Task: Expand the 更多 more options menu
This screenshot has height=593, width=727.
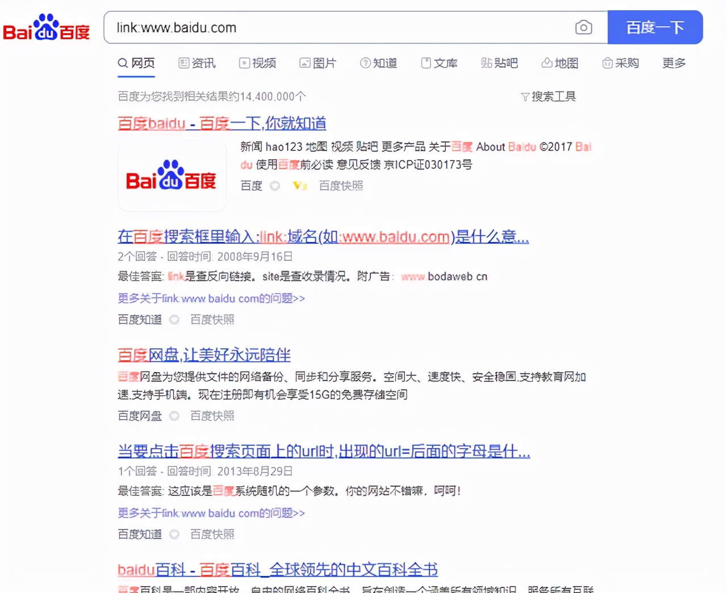Action: click(673, 63)
